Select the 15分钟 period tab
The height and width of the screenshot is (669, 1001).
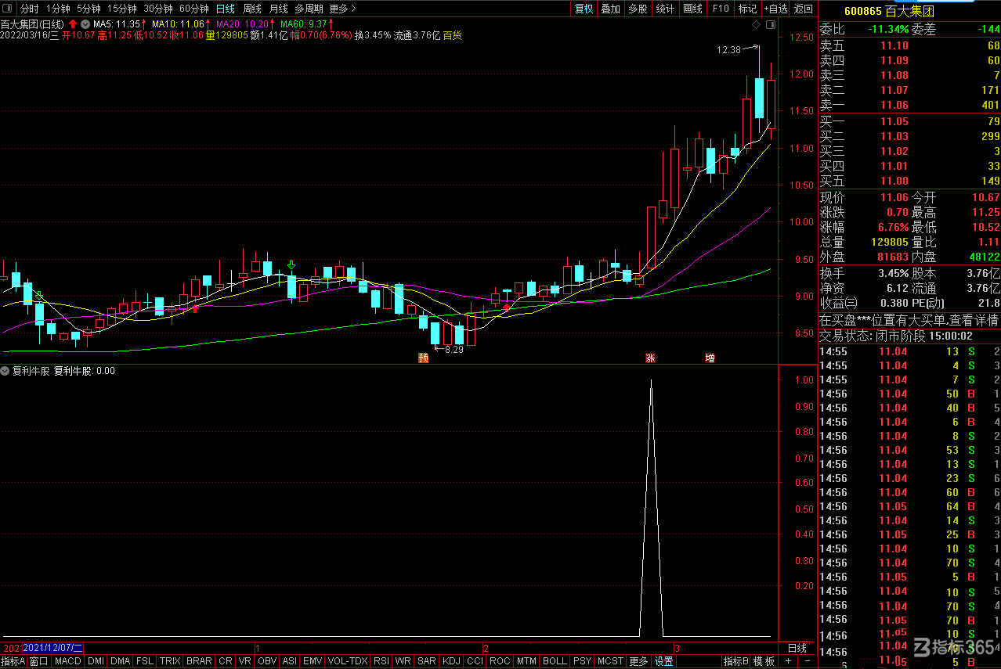121,9
